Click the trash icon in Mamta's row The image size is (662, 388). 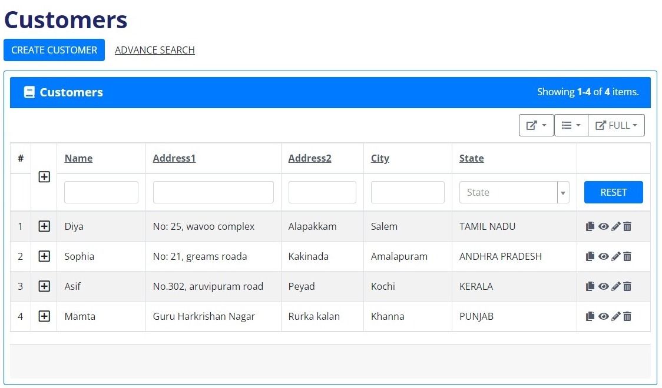[628, 316]
